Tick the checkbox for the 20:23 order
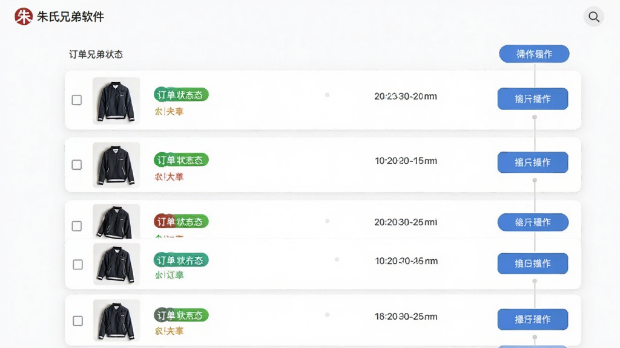620x348 pixels. 77,100
